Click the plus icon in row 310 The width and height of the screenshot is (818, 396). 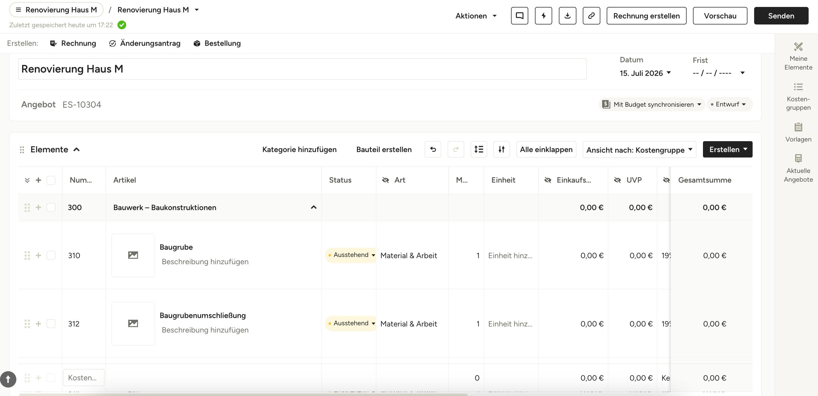pos(38,255)
